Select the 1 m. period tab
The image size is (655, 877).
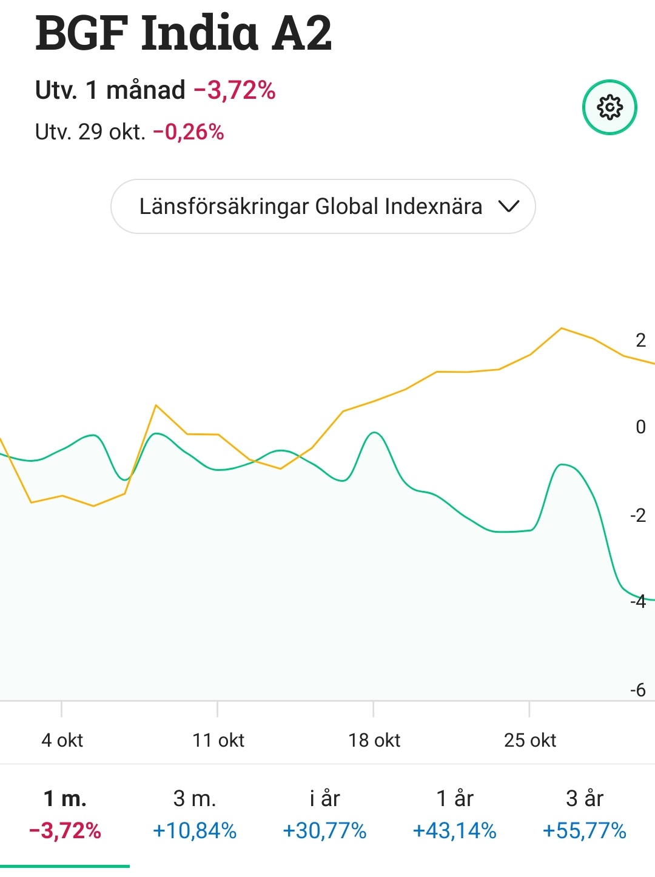65,813
